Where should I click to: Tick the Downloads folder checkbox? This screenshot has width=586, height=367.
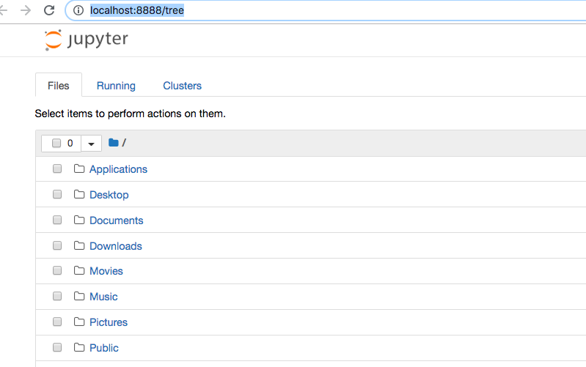click(57, 245)
